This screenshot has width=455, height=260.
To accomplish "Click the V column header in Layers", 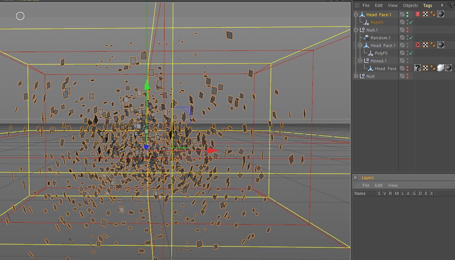I will click(384, 193).
